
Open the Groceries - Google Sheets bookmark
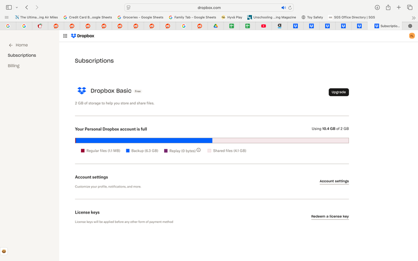click(x=140, y=17)
